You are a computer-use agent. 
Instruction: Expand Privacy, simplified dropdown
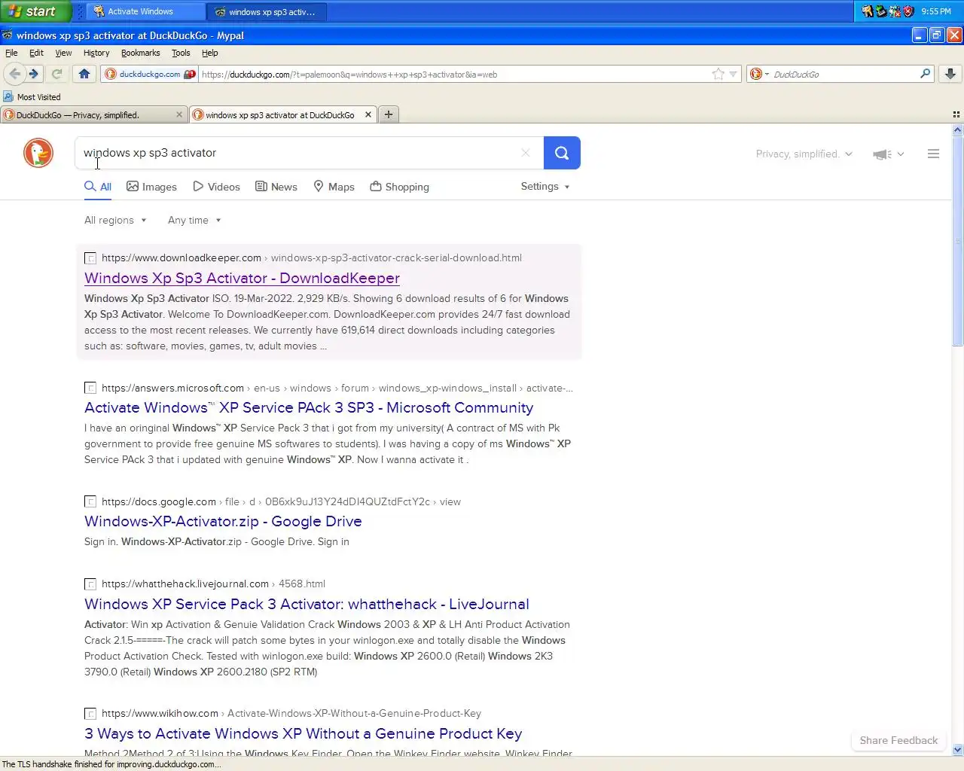tap(804, 154)
